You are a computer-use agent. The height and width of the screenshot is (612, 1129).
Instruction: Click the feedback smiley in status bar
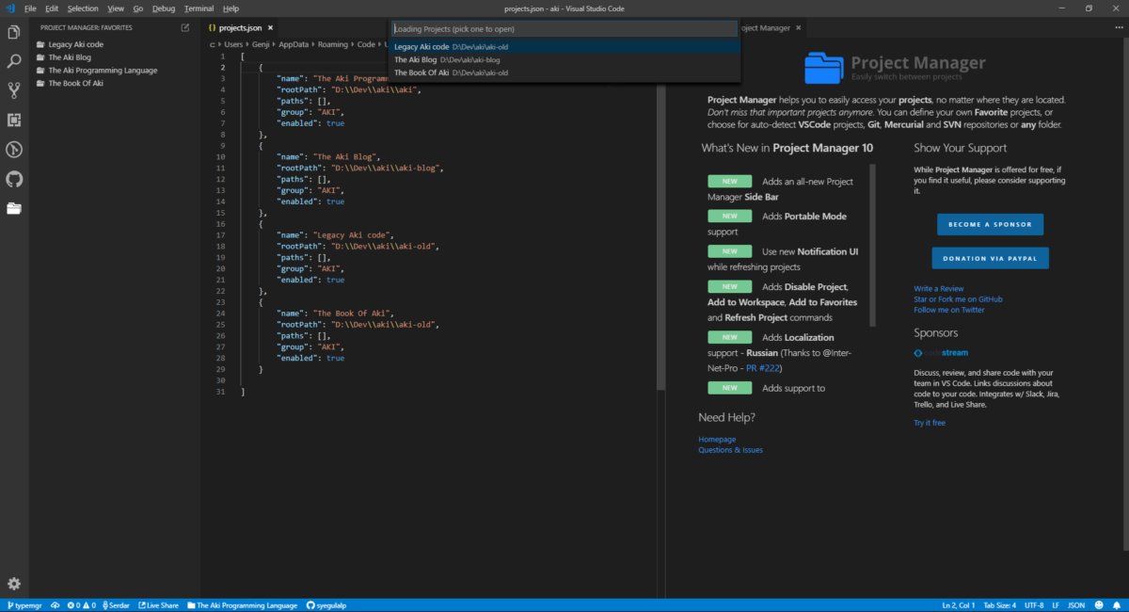coord(1099,605)
